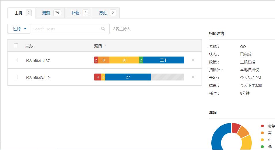This screenshot has width=275, height=150.
Task: Click the 高 orange legend entry
Action: [266, 133]
